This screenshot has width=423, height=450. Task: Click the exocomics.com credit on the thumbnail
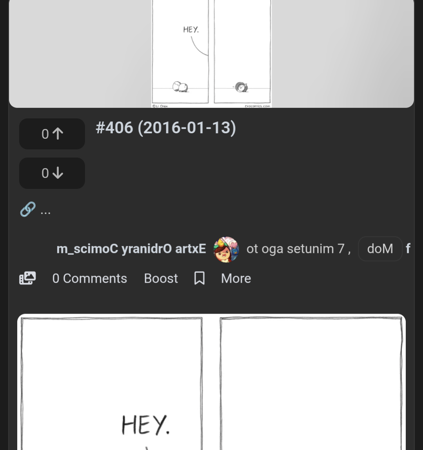click(x=257, y=106)
